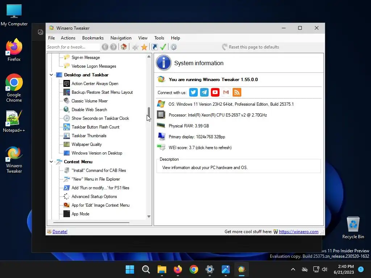Open the View menu

tap(143, 38)
